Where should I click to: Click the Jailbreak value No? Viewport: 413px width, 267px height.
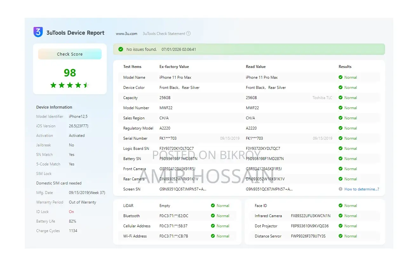(71, 145)
